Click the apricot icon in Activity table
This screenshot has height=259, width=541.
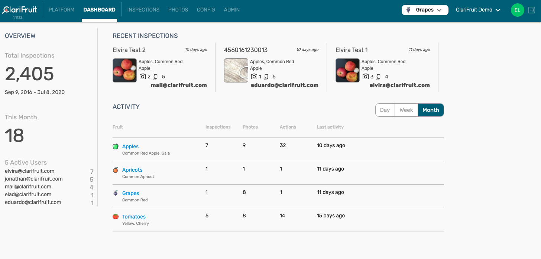point(116,170)
